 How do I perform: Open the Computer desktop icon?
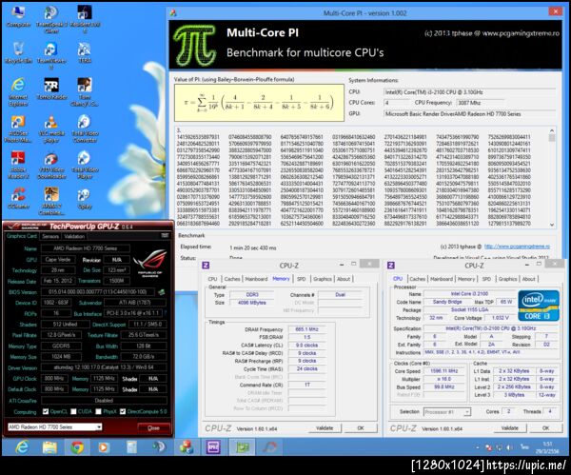pos(18,16)
